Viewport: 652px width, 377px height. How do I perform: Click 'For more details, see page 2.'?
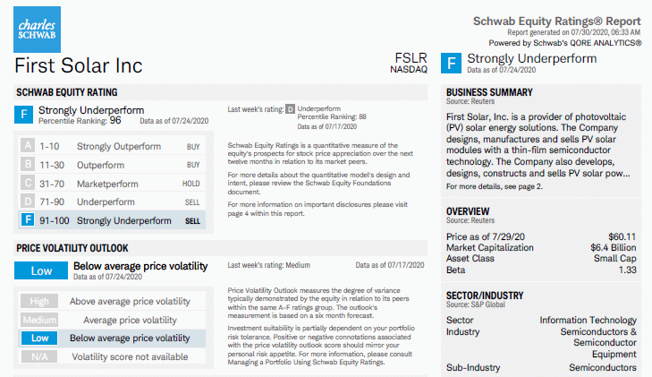(495, 186)
